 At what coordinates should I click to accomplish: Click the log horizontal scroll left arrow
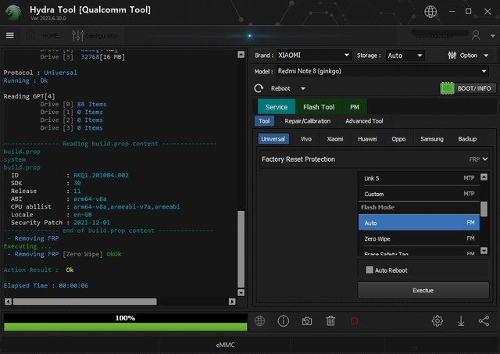click(x=9, y=302)
